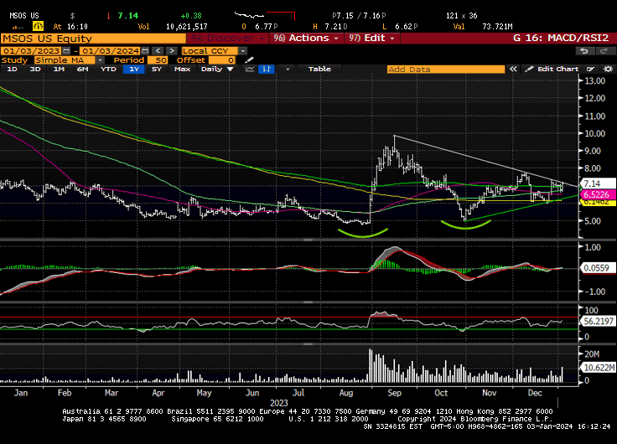
Task: Open the Simple MA study dropdown
Action: point(100,60)
